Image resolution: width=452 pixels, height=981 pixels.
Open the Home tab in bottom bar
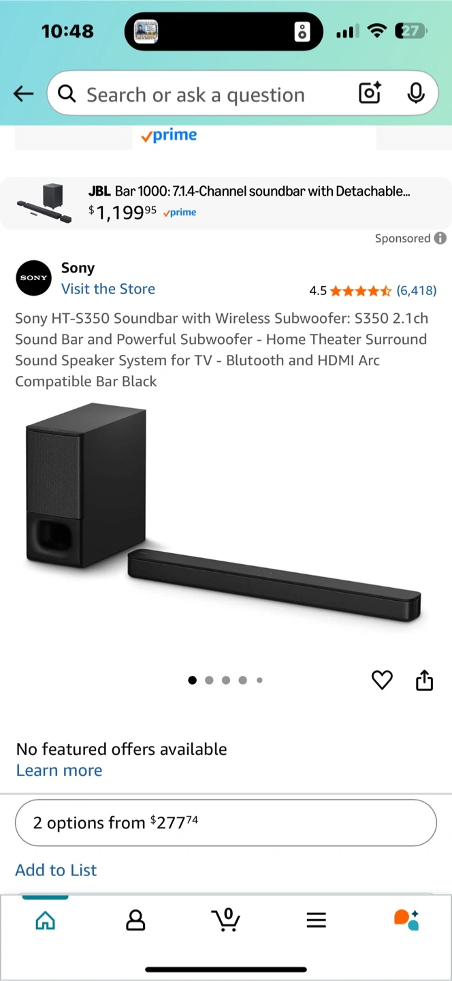click(45, 920)
